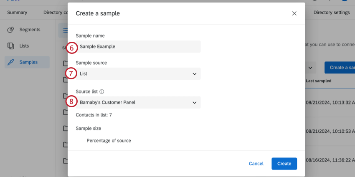This screenshot has height=177, width=355.
Task: Expand the Source list dropdown
Action: pyautogui.click(x=138, y=102)
